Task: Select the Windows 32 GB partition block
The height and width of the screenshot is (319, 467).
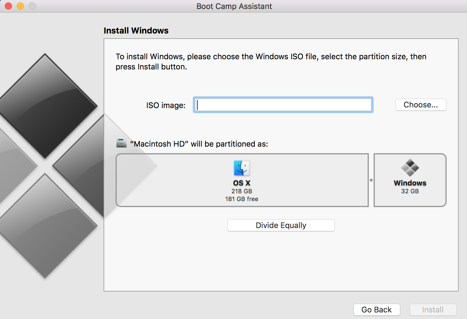Action: (x=410, y=180)
